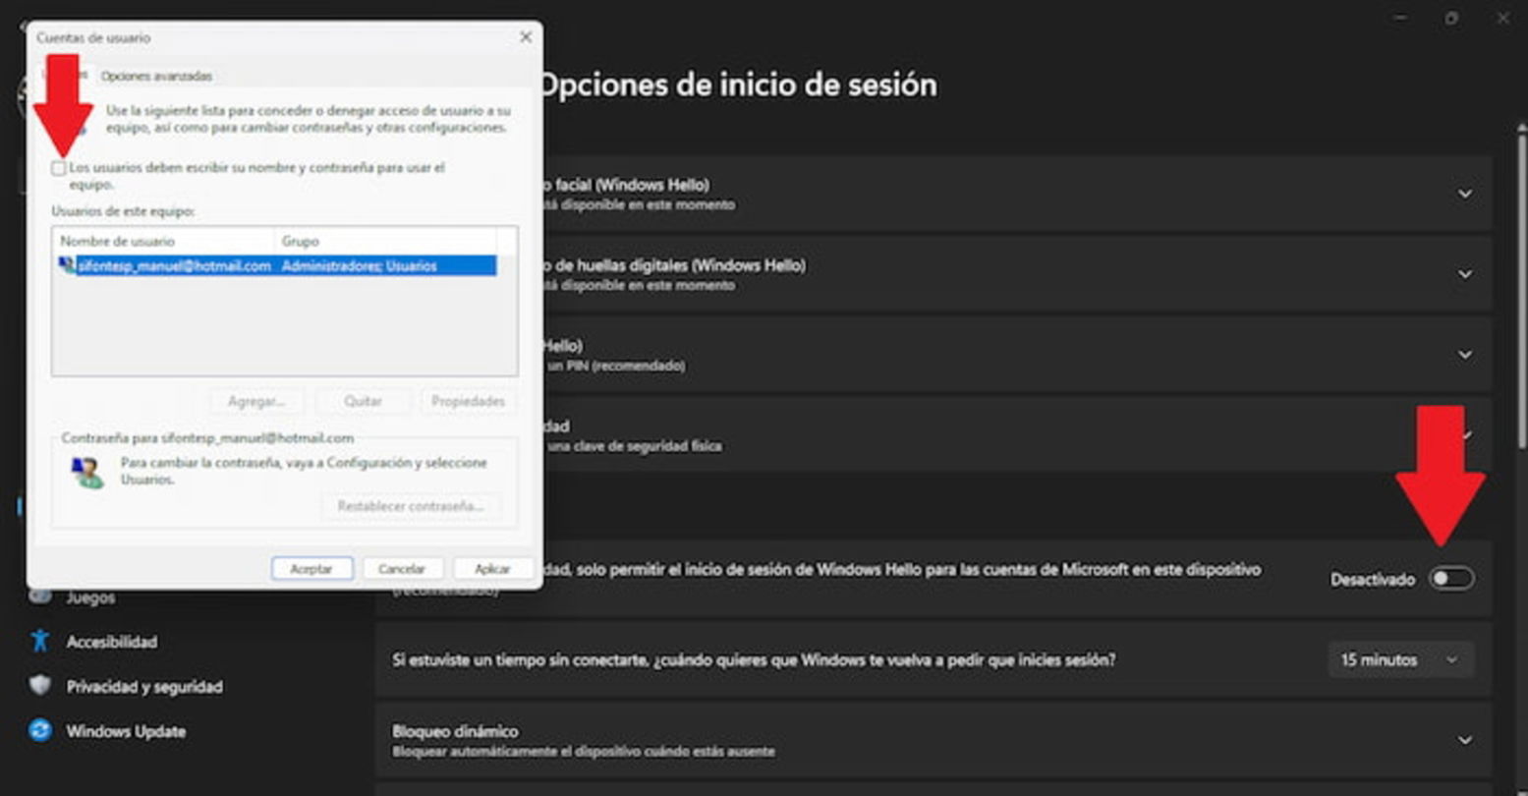Click the Quitar button
Image resolution: width=1528 pixels, height=796 pixels.
coord(363,401)
